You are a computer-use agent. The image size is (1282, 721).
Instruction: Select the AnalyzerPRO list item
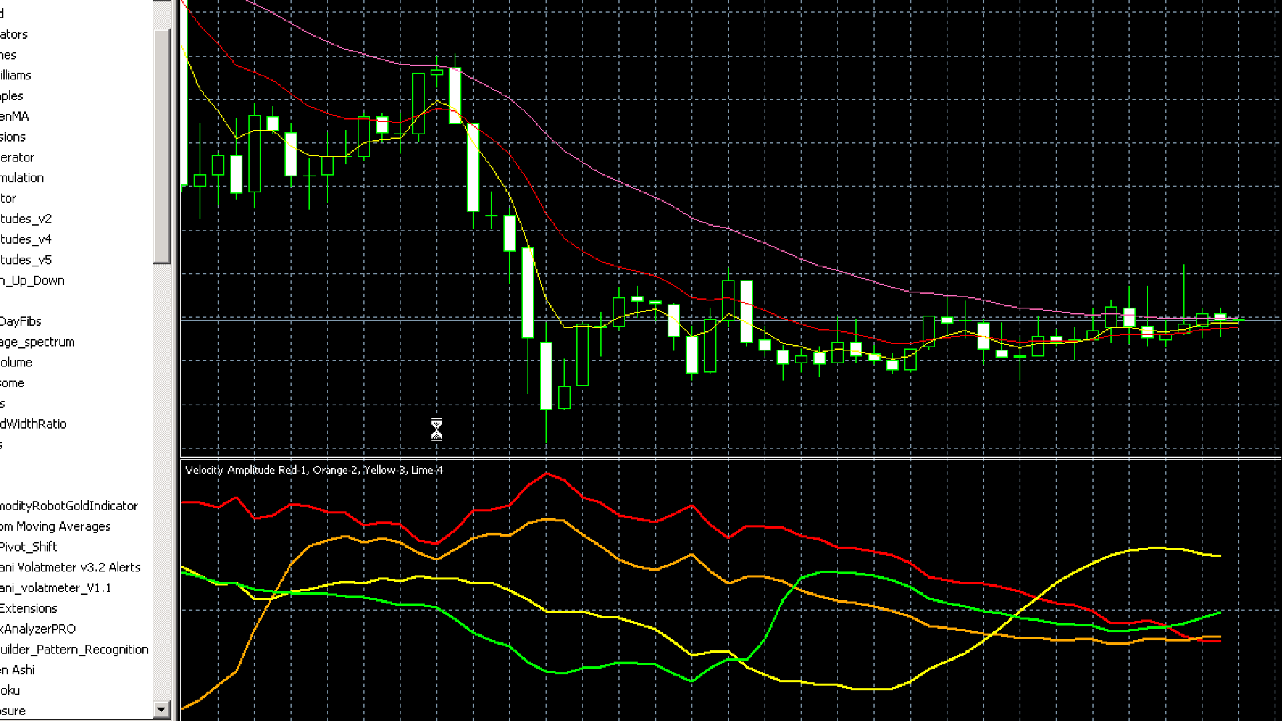tap(38, 629)
